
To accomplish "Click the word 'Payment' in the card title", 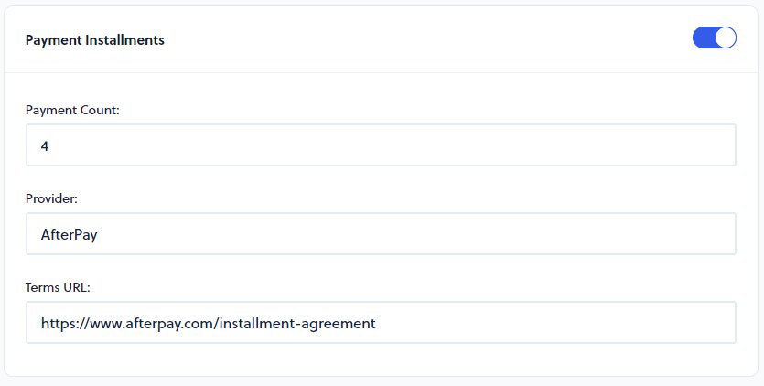I will tap(54, 40).
